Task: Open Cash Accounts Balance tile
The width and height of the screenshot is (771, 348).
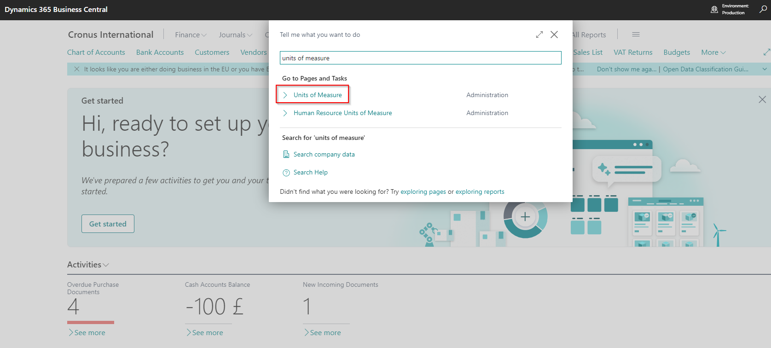Action: pos(217,302)
